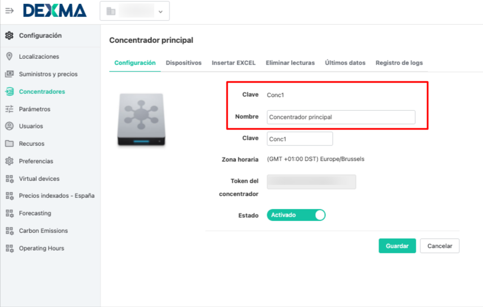Expand the building selector dropdown
This screenshot has height=307, width=483.
134,11
